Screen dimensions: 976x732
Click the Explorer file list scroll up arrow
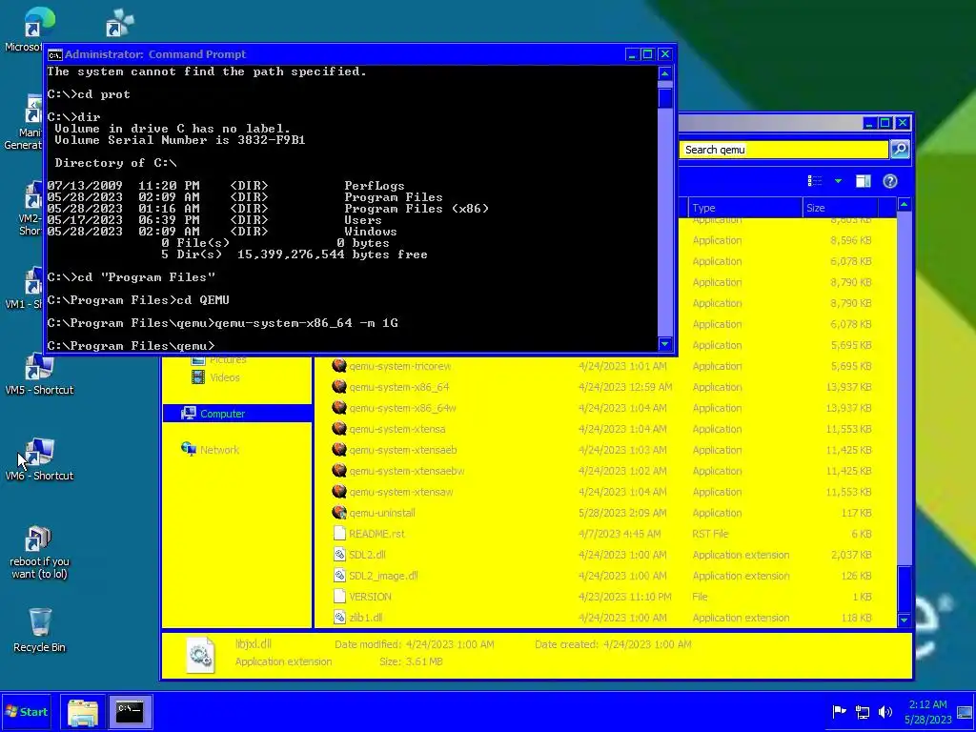(x=904, y=205)
